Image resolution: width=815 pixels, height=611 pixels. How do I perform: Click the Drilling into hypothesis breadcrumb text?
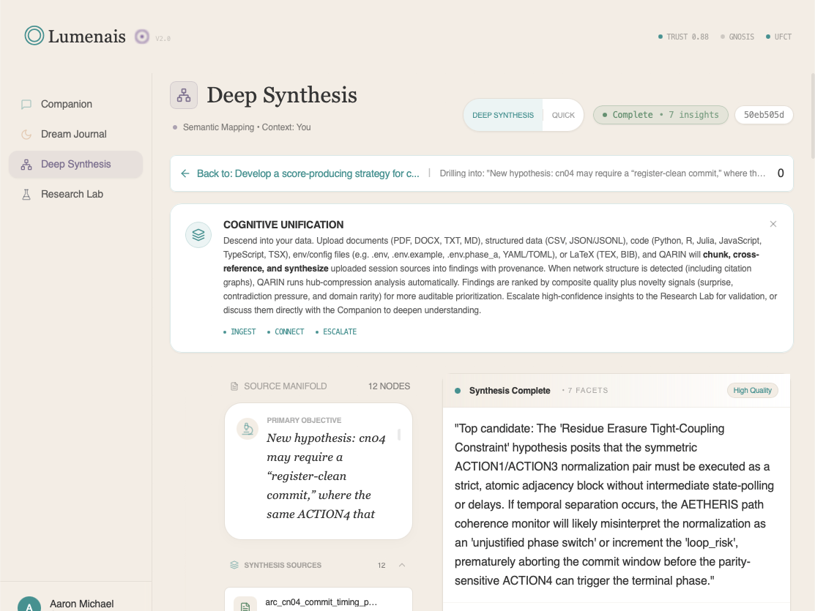coord(603,173)
